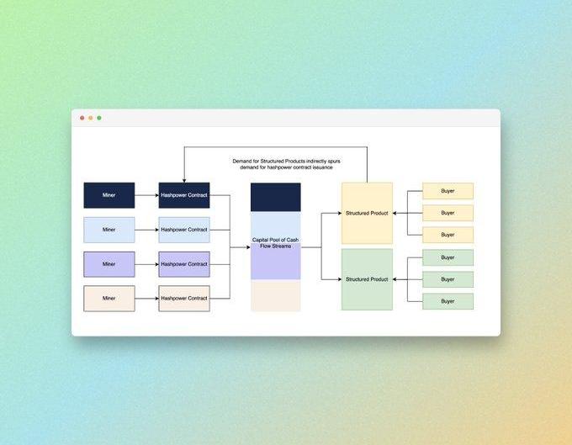572x445 pixels.
Task: Click the light blue Miner box
Action: pos(109,230)
